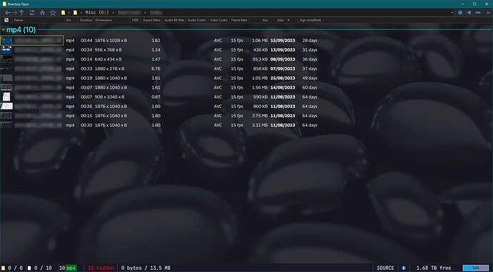Sort by the Duration column header
Image resolution: width=493 pixels, height=272 pixels.
click(x=86, y=20)
